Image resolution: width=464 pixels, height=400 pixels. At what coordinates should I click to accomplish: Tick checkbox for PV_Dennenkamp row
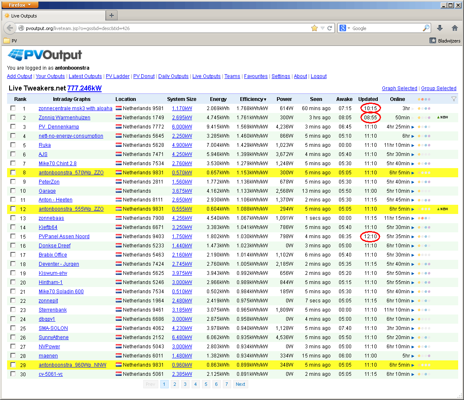(13, 126)
